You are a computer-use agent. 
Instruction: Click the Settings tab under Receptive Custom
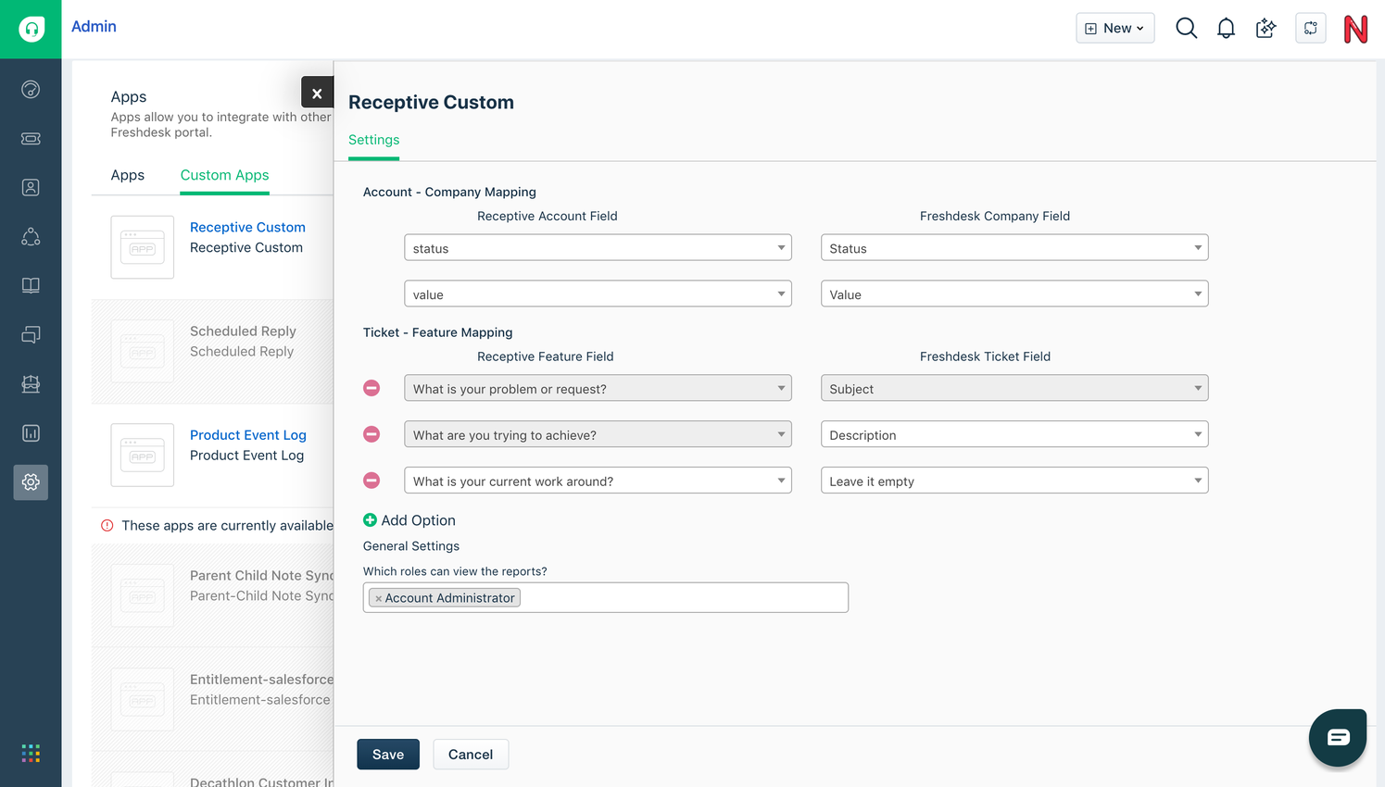tap(373, 140)
